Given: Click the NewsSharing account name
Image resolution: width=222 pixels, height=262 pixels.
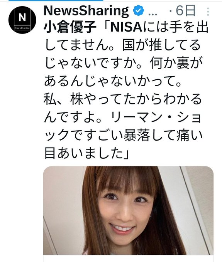Looking at the screenshot, I should pos(86,11).
